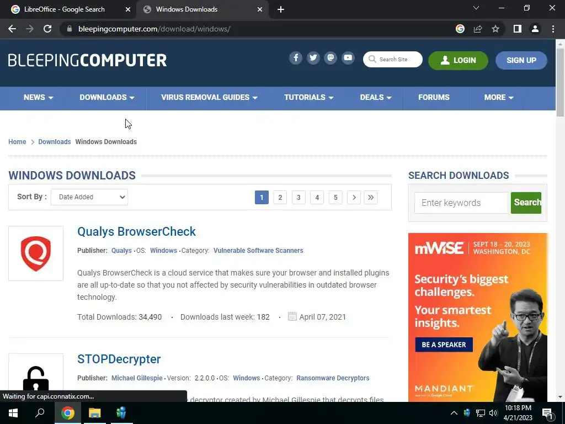Open the Twitter social icon
This screenshot has height=424, width=565.
point(313,58)
